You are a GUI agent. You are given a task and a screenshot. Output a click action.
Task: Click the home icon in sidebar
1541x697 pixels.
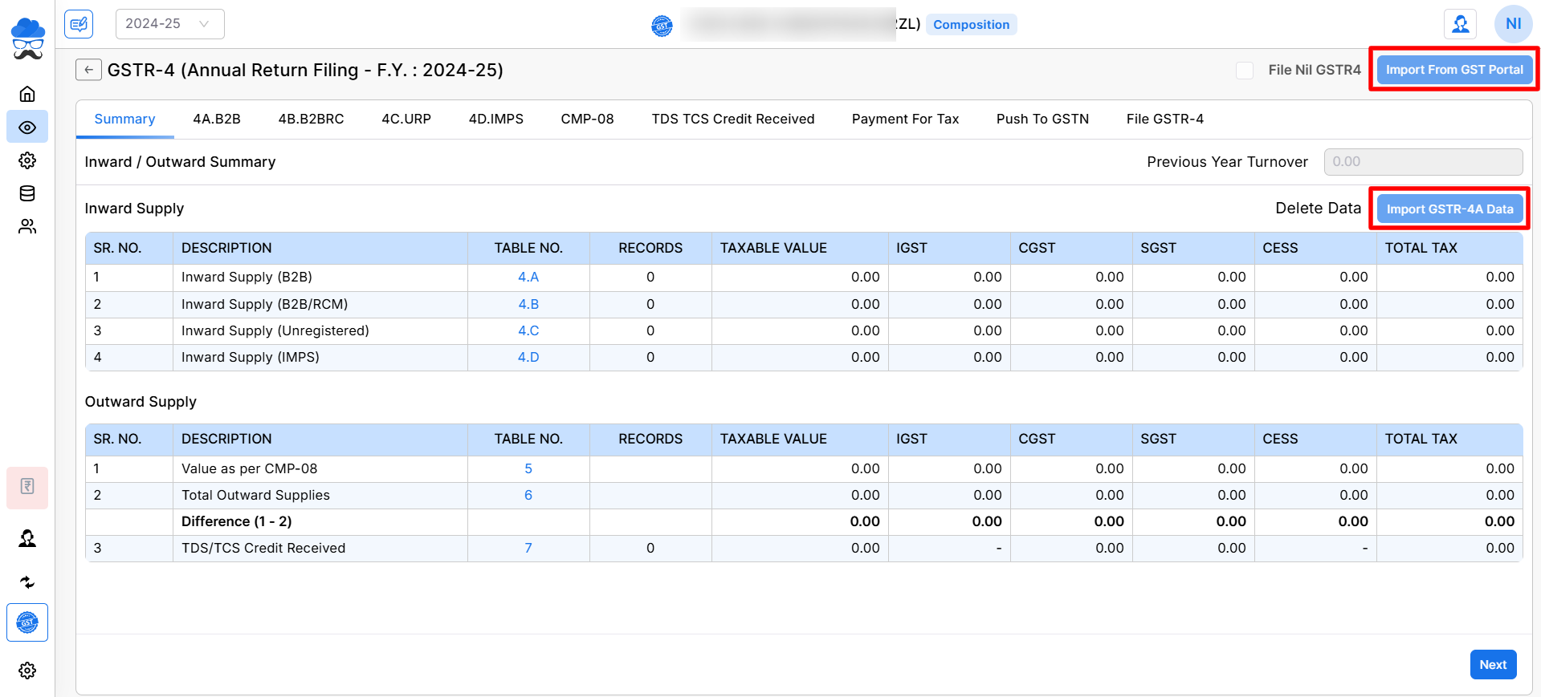click(x=27, y=94)
